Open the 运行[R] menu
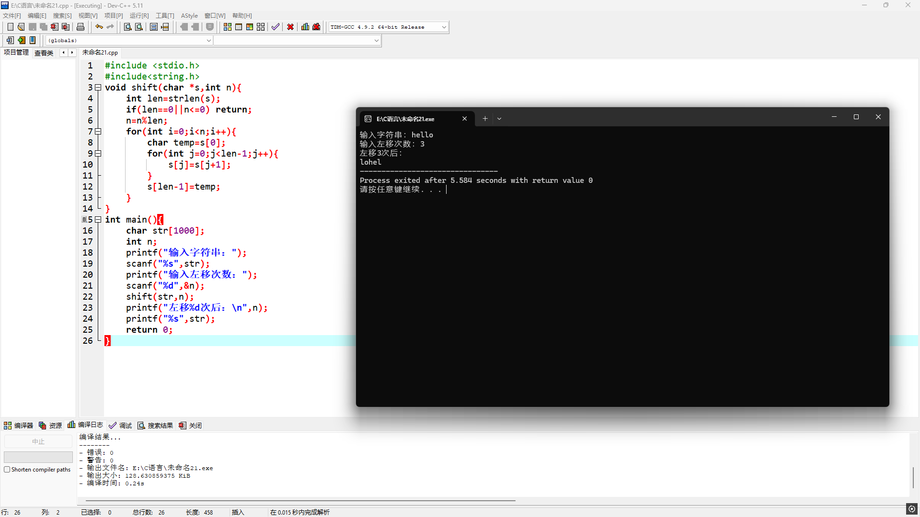Image resolution: width=920 pixels, height=517 pixels. tap(139, 16)
